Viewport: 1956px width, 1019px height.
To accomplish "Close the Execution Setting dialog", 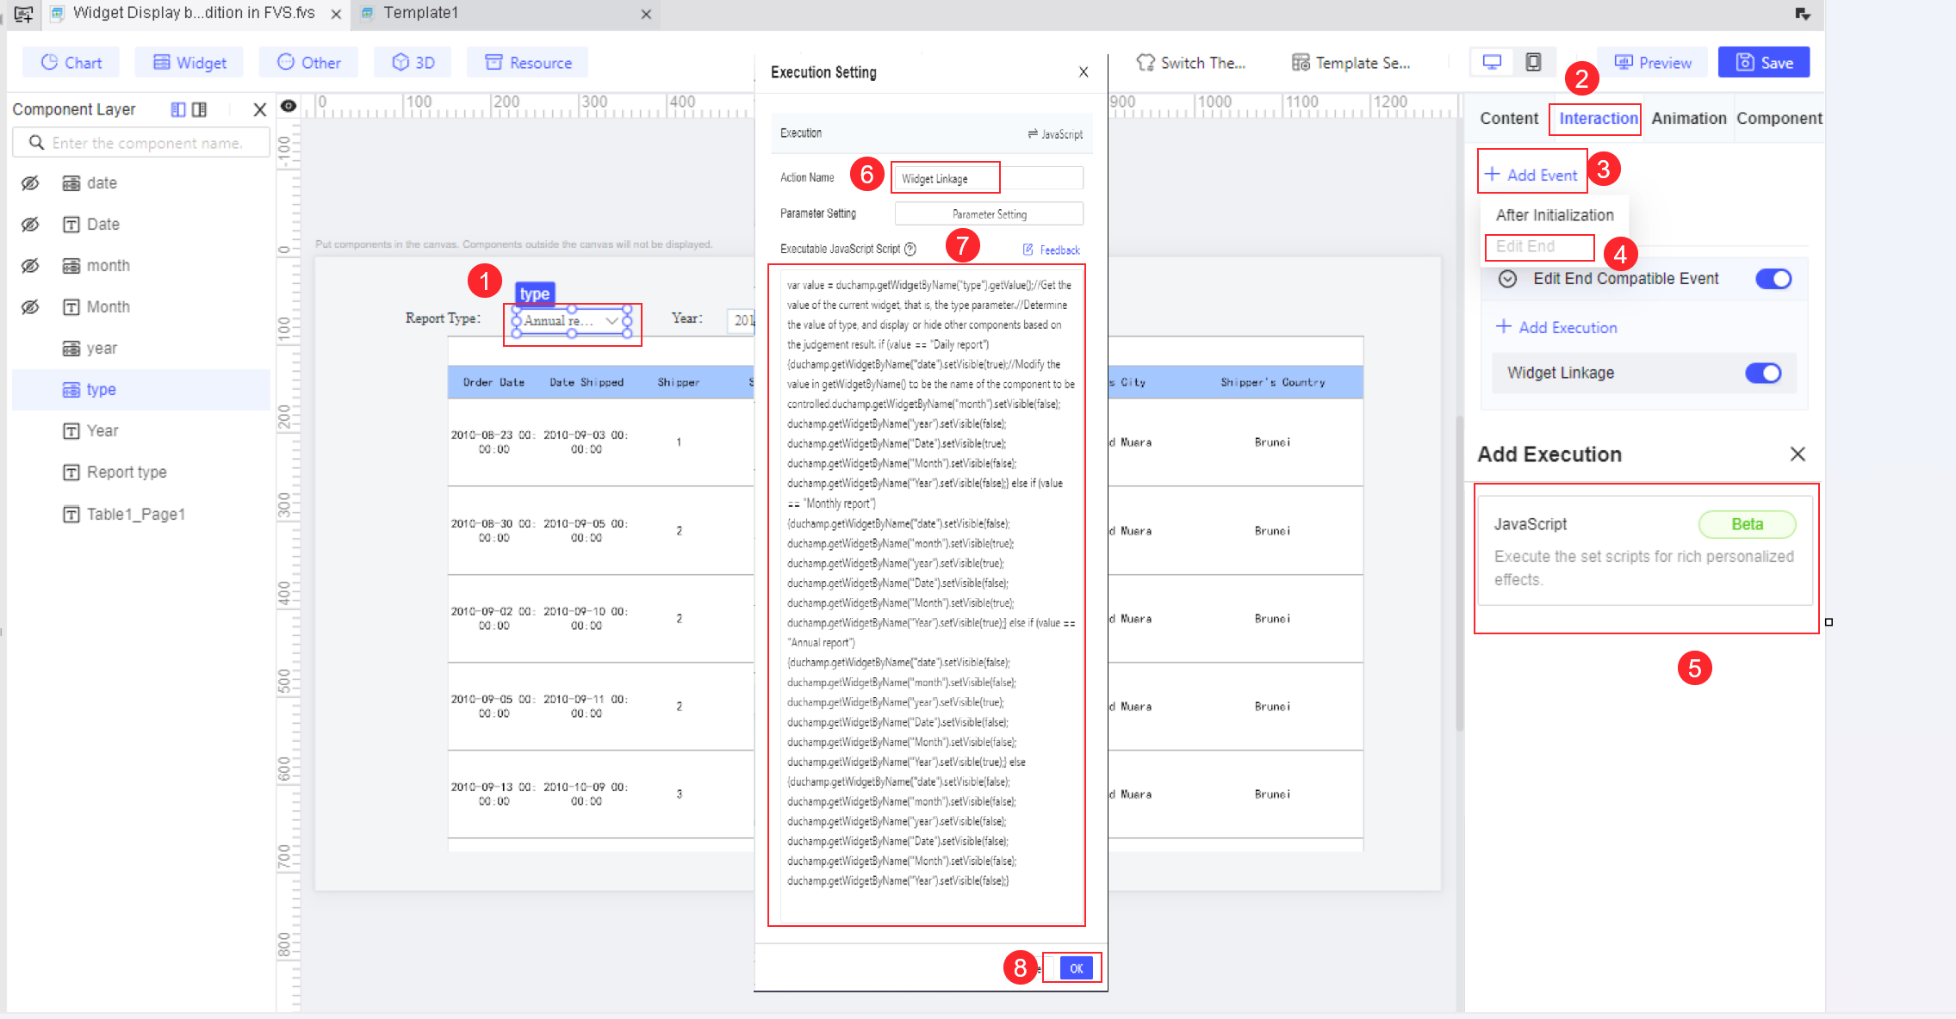I will pyautogui.click(x=1084, y=72).
